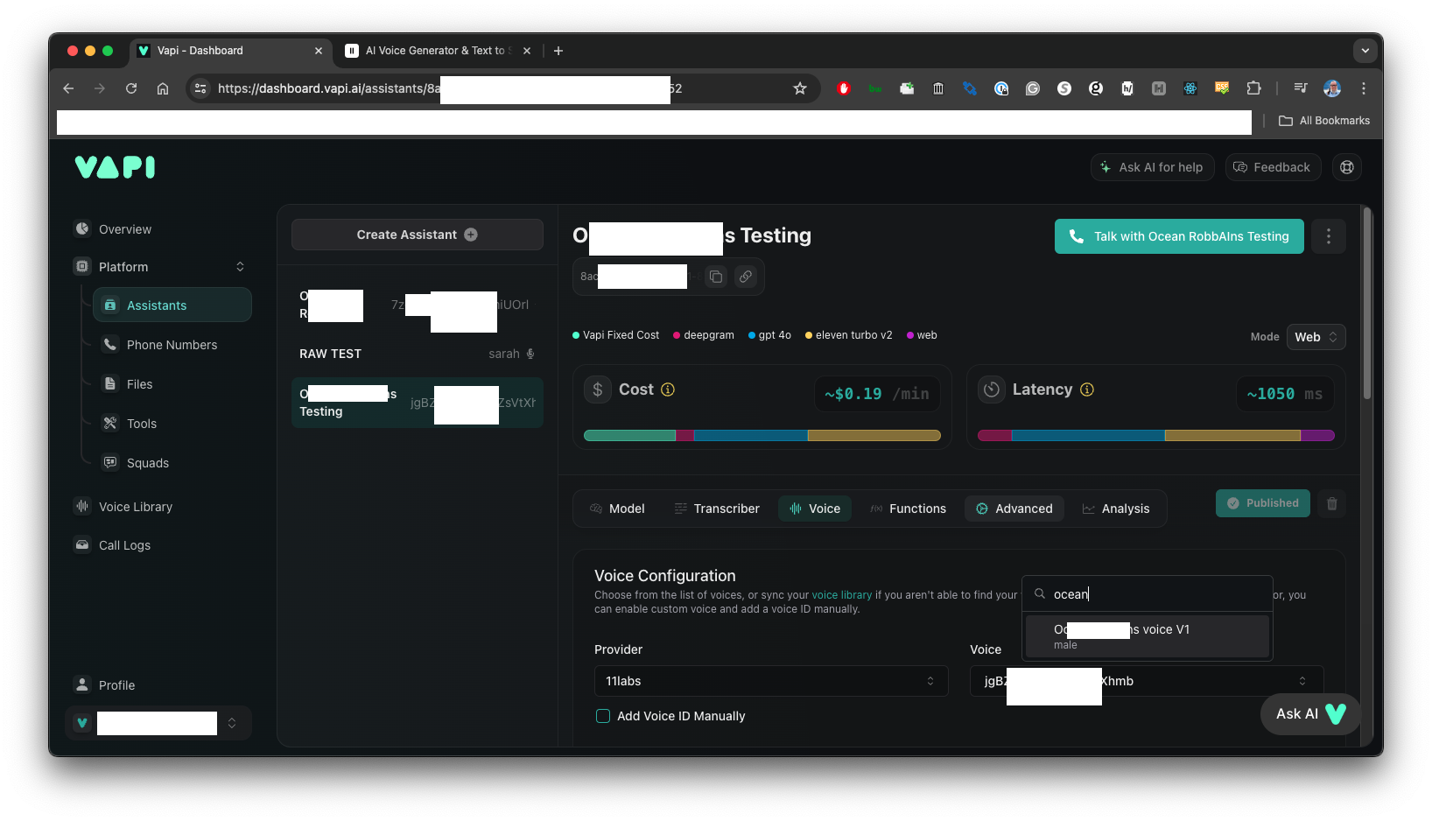Open Phone Numbers page
Screen dimensions: 1432x821
pos(172,345)
